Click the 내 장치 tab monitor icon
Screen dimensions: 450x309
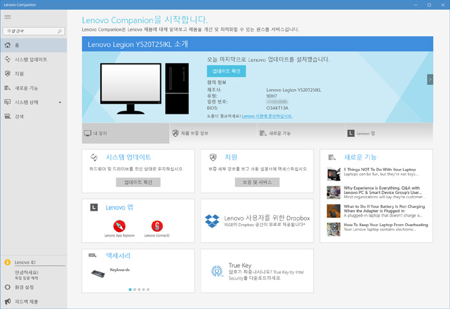[87, 133]
